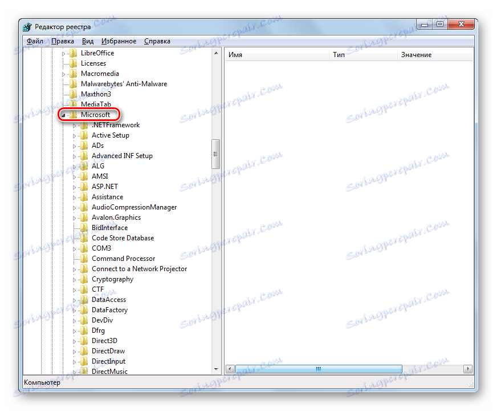The width and height of the screenshot is (497, 411).
Task: Select the MediaTab key label
Action: point(96,104)
